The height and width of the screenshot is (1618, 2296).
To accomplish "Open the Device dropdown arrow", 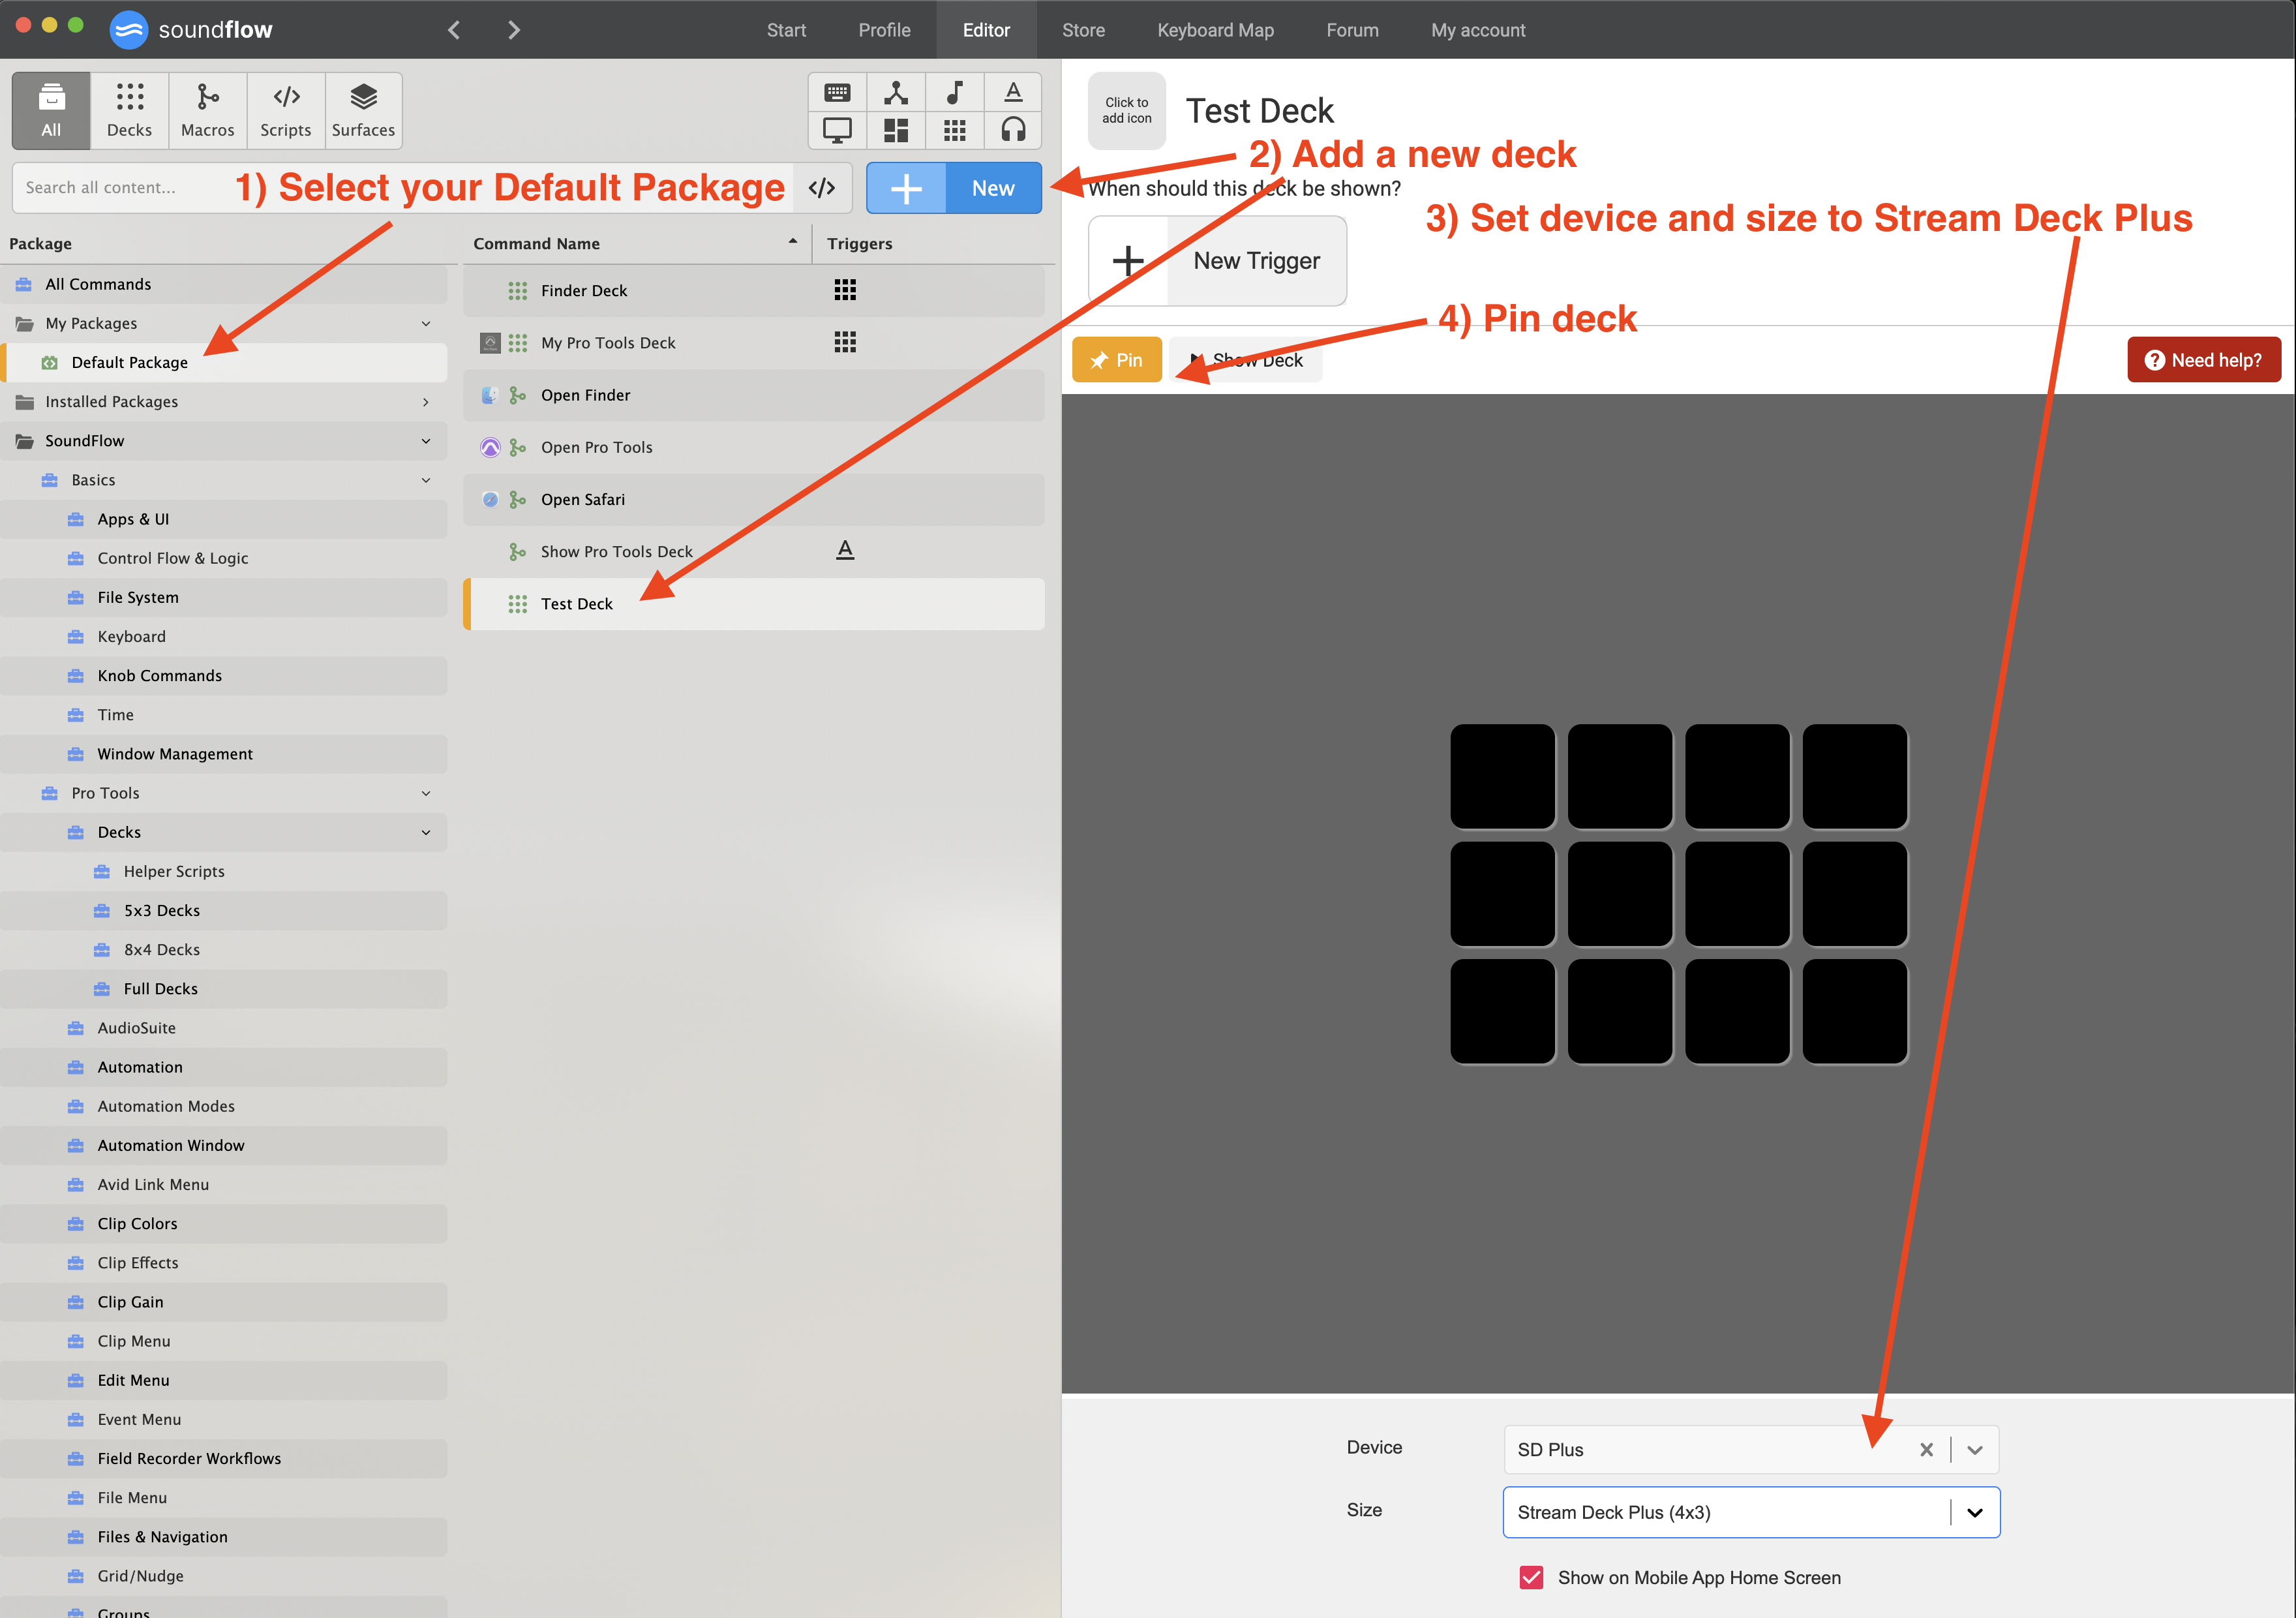I will [1975, 1449].
